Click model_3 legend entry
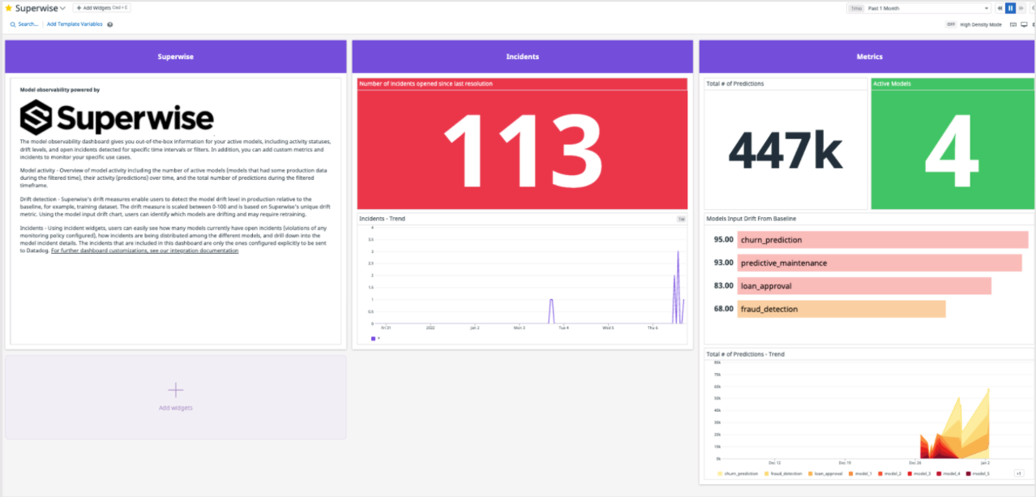1036x497 pixels. tap(918, 473)
